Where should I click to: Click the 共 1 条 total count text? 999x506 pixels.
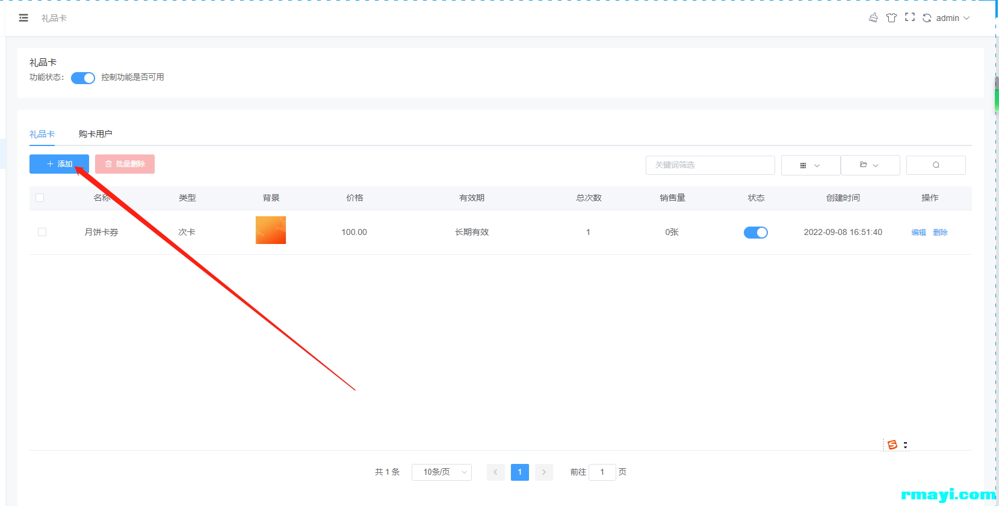coord(387,472)
